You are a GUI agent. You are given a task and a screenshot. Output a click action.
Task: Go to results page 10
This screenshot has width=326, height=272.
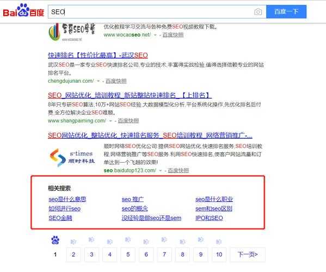[219, 255]
